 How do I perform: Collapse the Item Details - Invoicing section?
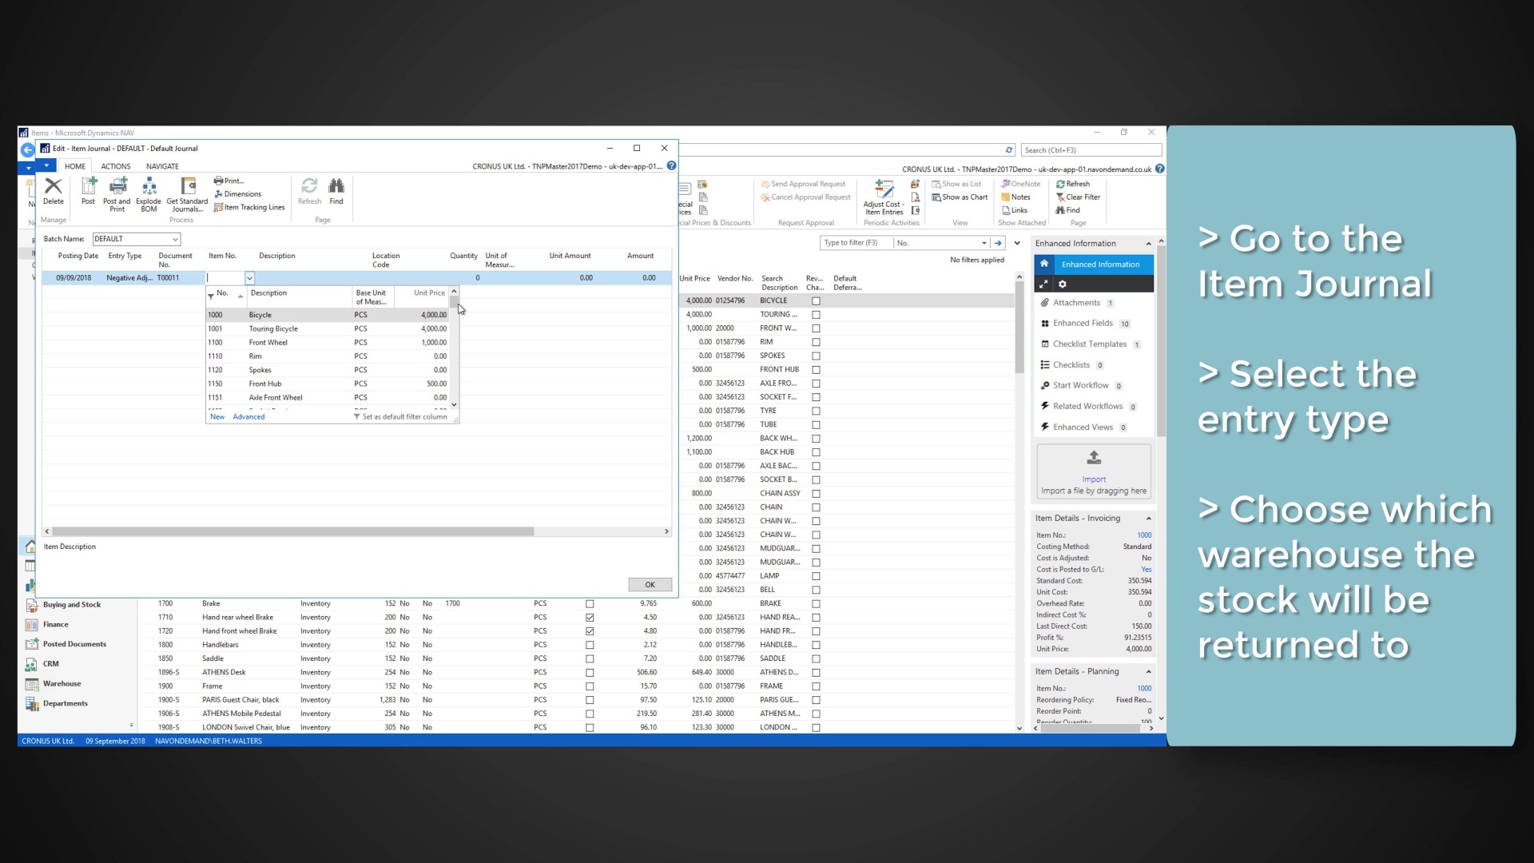point(1149,517)
